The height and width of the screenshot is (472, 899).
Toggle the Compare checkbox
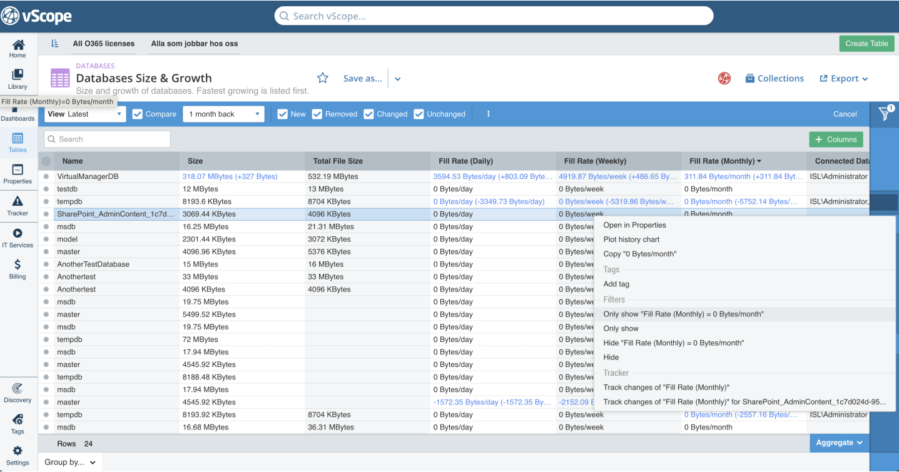point(138,114)
